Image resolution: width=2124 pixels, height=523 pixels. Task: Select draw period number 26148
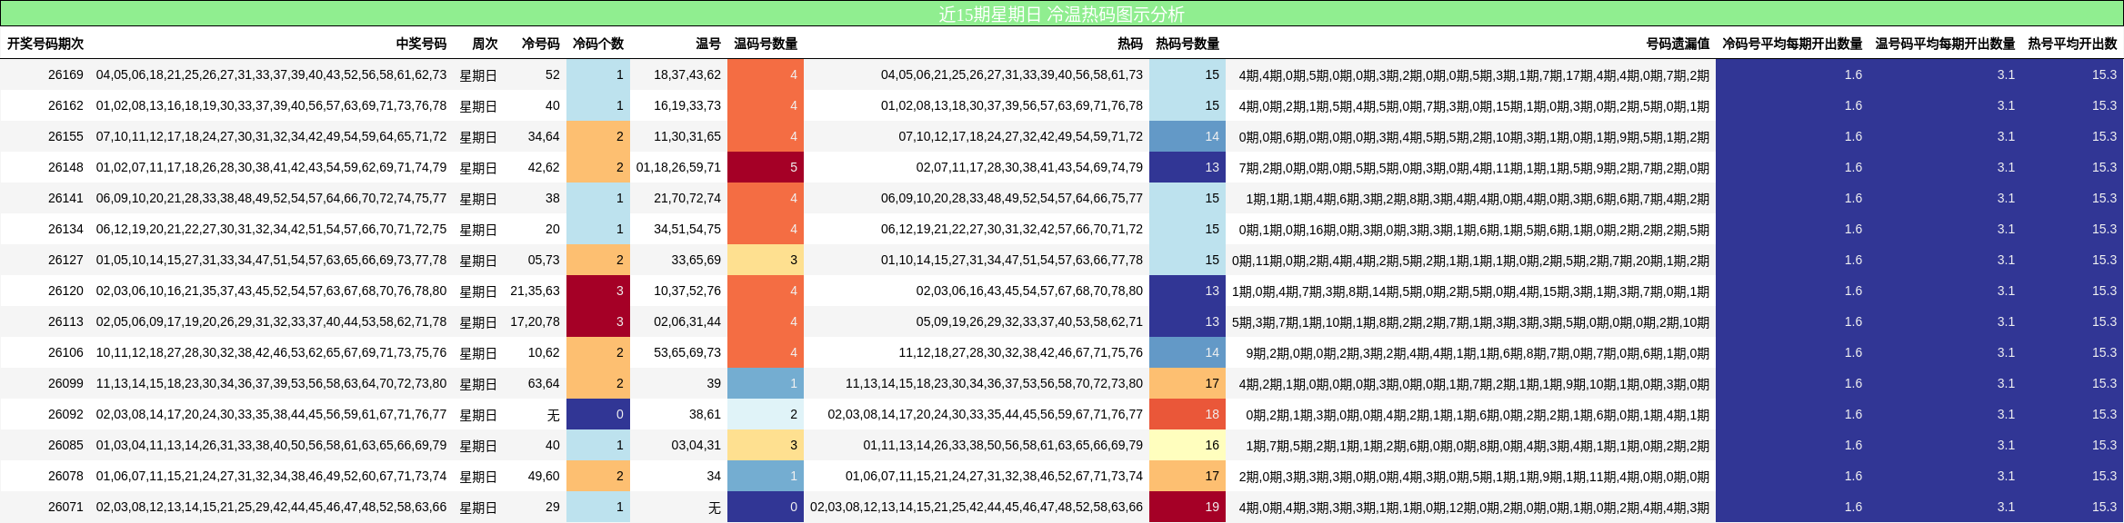click(x=65, y=167)
